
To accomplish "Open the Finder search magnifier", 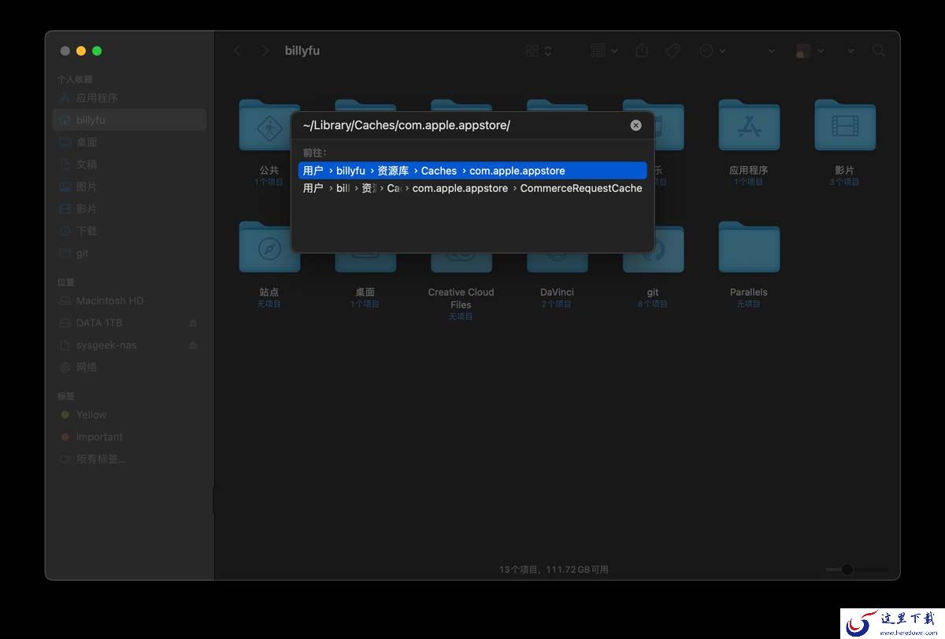I will (879, 50).
